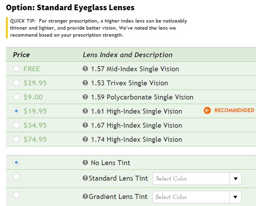Screen dimensions: 256x206
Task: Click help icon beside 1.53 Trivex Single Vision
Action: (85, 83)
